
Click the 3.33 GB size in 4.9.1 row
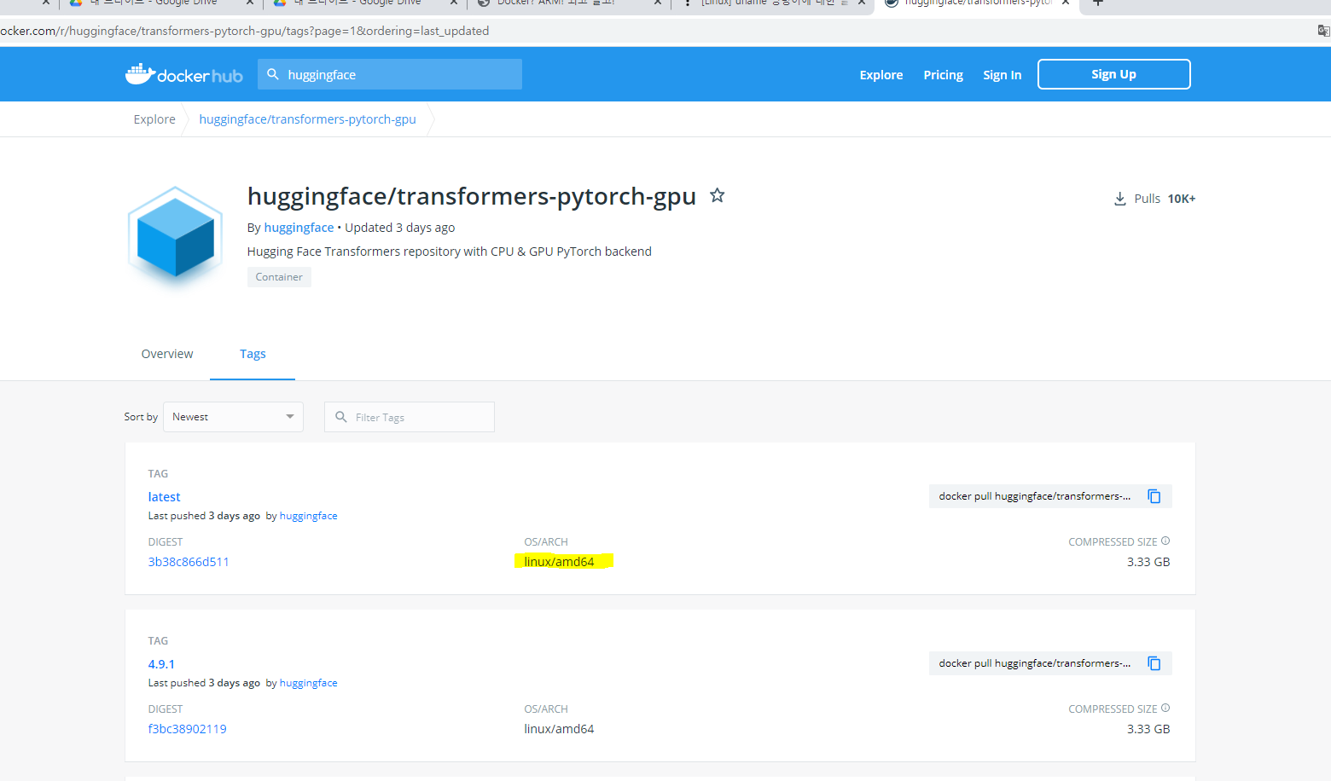point(1148,729)
